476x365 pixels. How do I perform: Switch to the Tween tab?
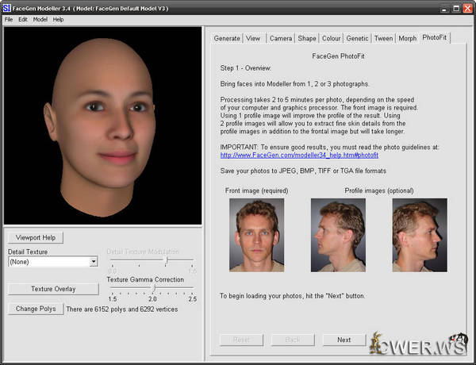(x=383, y=38)
